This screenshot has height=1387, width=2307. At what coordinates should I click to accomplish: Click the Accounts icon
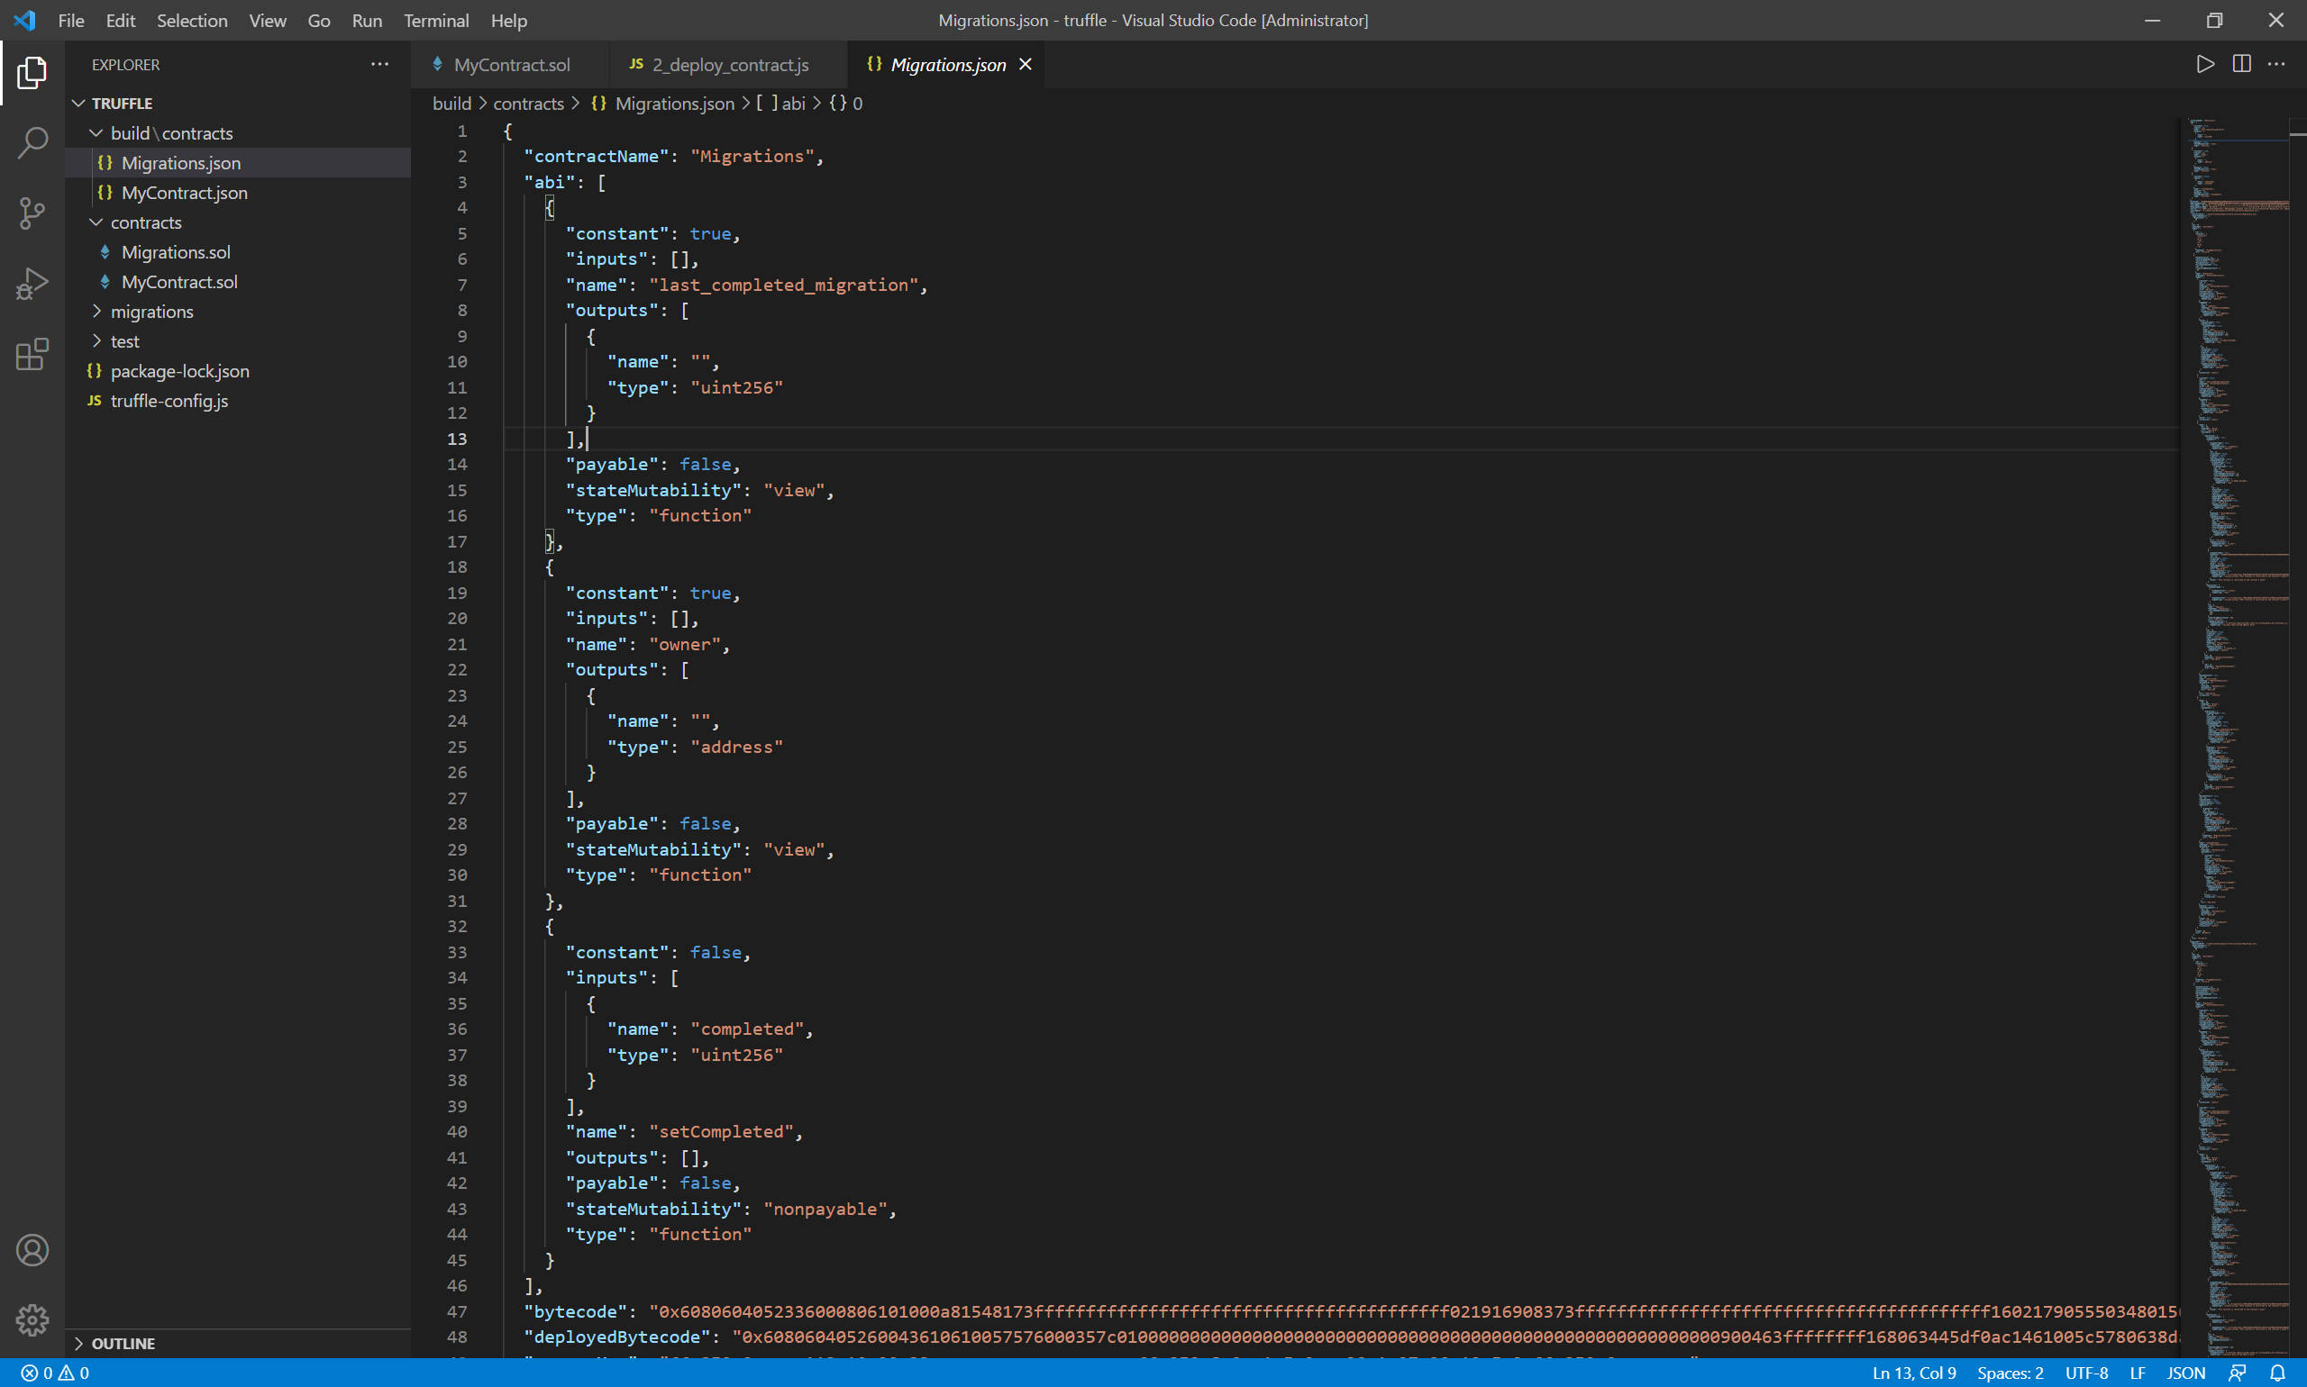[x=32, y=1250]
